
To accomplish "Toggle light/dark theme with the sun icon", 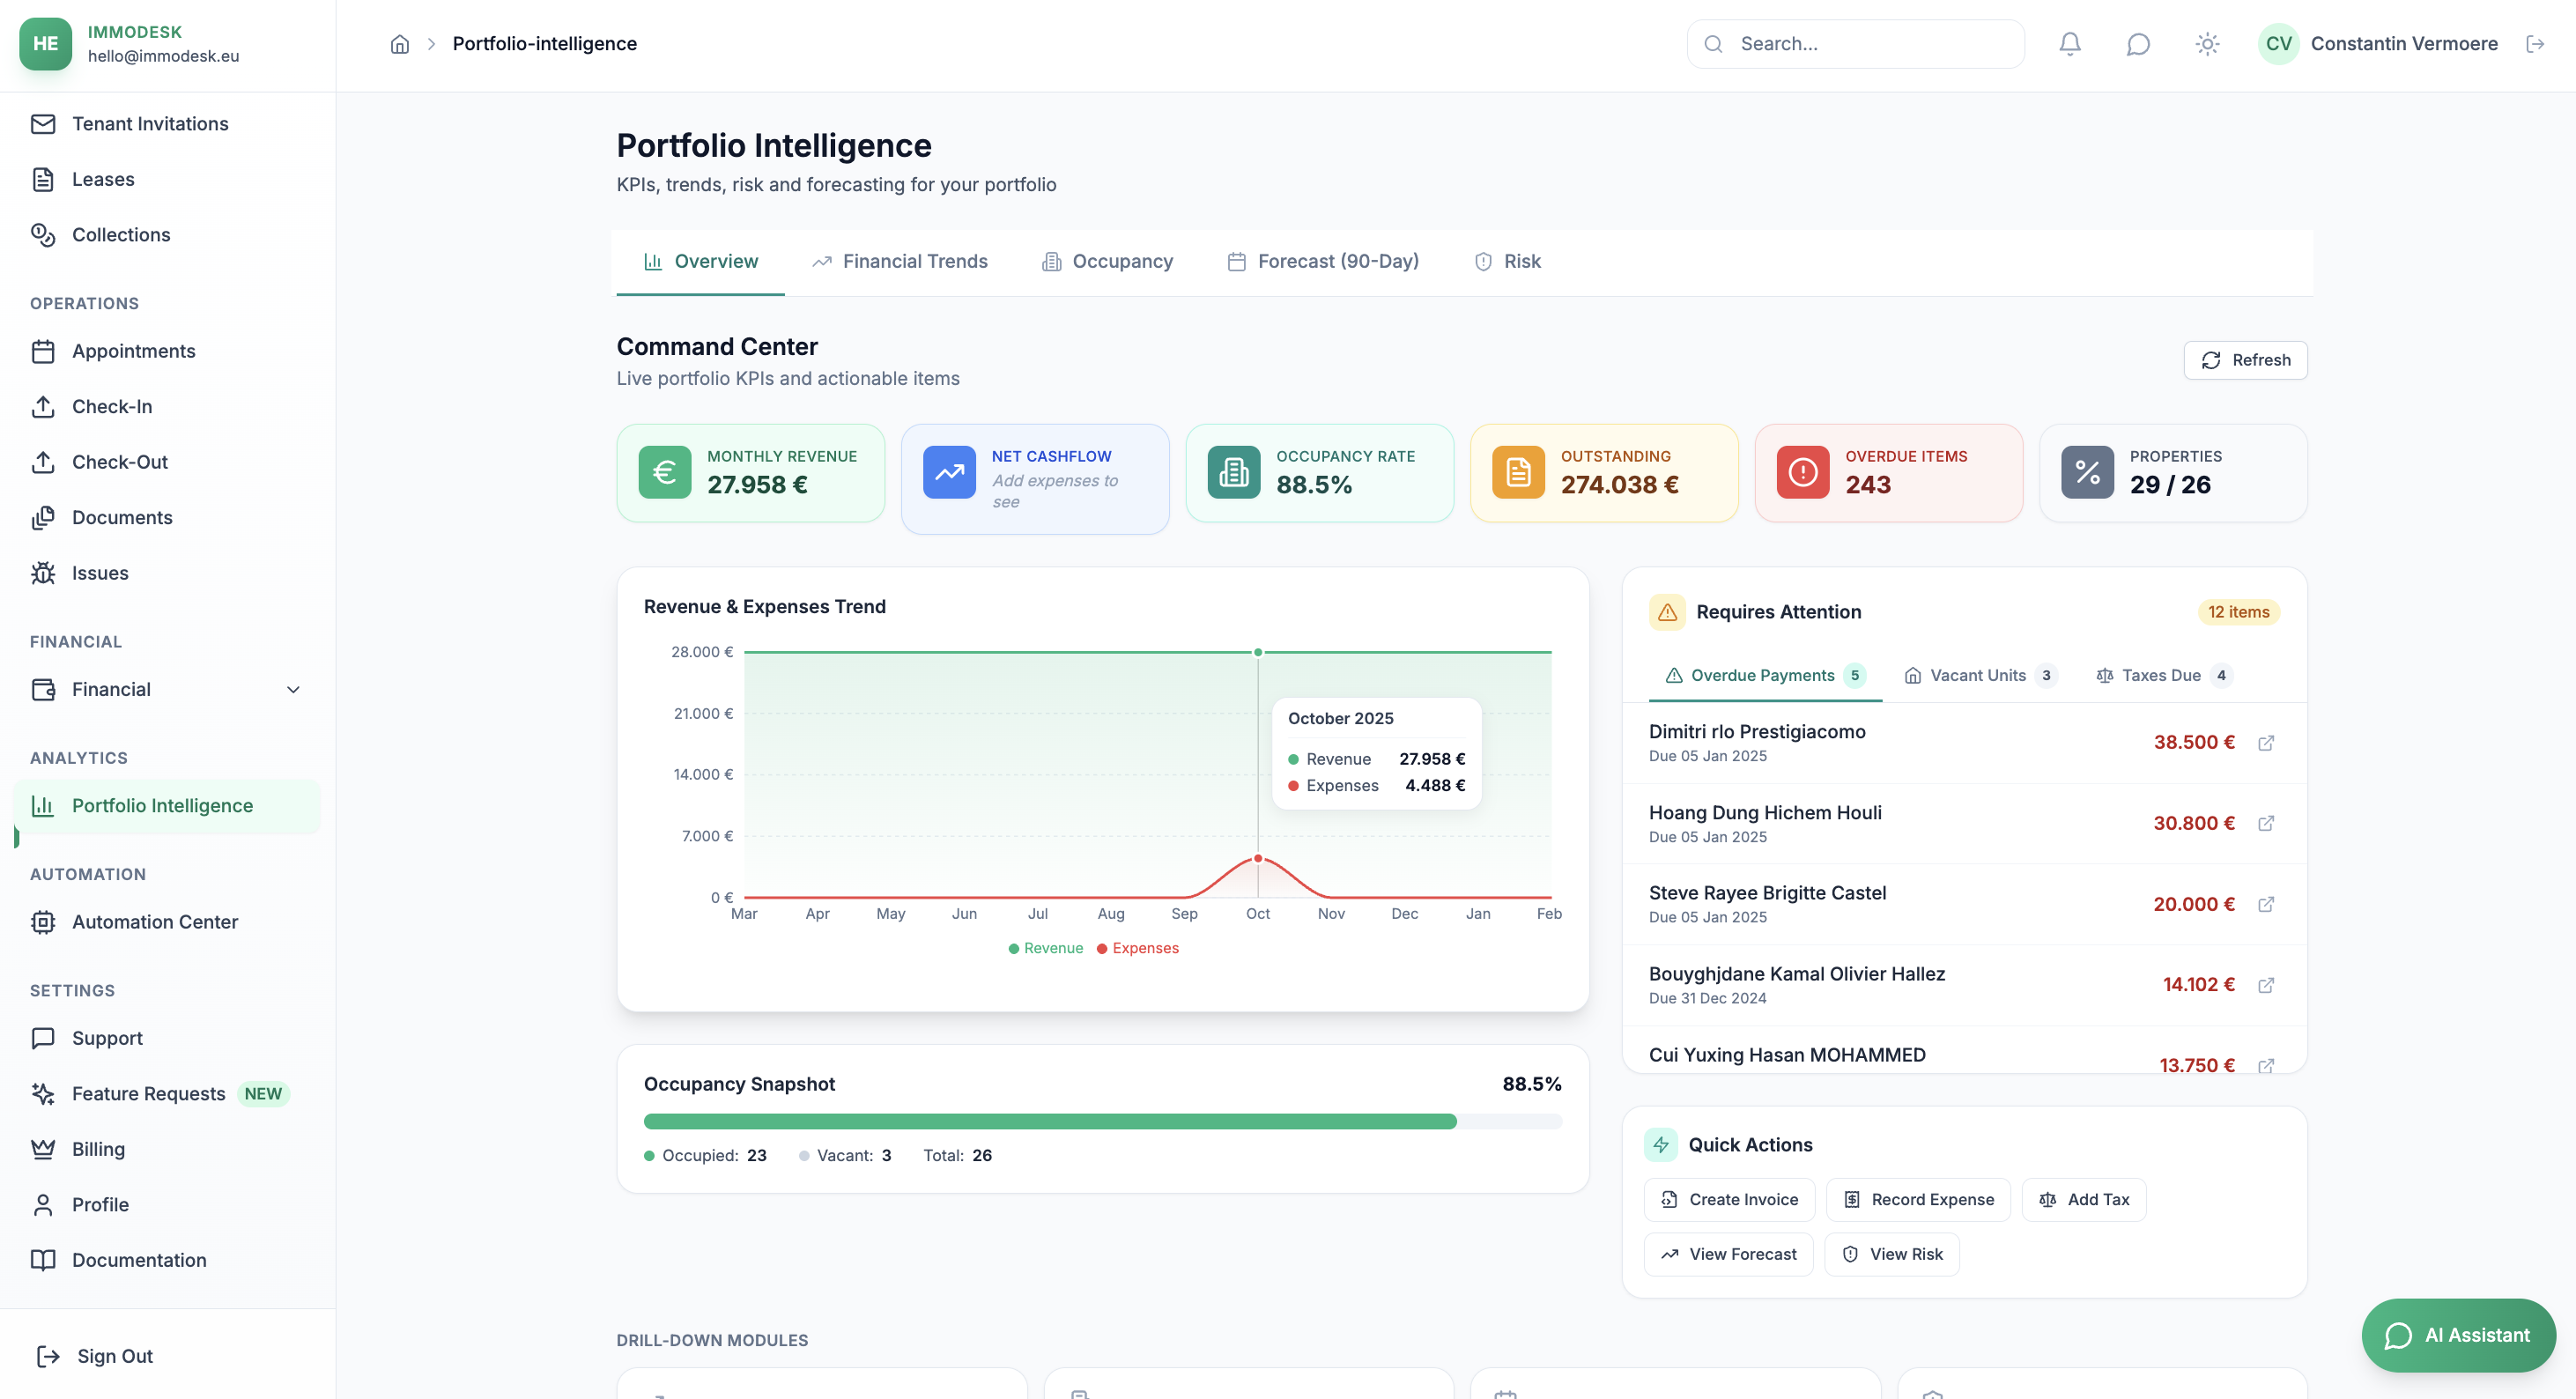I will [x=2207, y=43].
